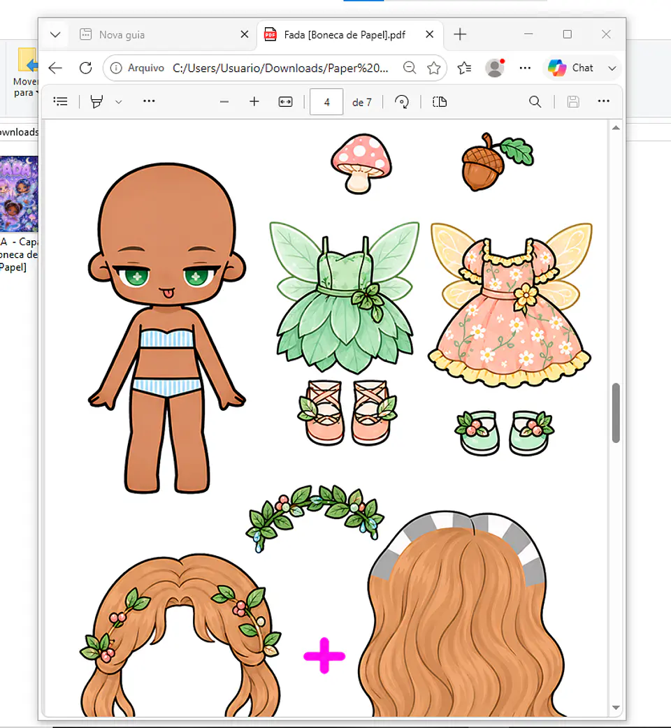The width and height of the screenshot is (671, 728).
Task: Toggle the PDF table of contents
Action: tap(60, 101)
